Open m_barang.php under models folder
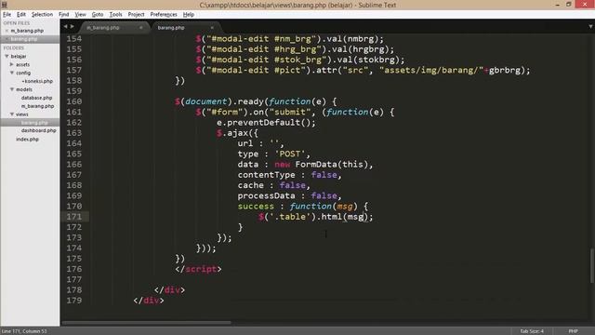 pos(37,106)
